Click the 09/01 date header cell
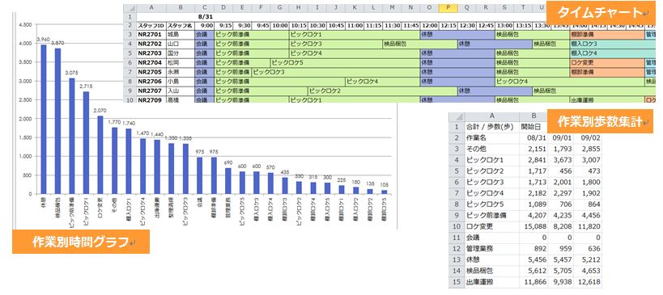This screenshot has height=295, width=663. click(562, 138)
